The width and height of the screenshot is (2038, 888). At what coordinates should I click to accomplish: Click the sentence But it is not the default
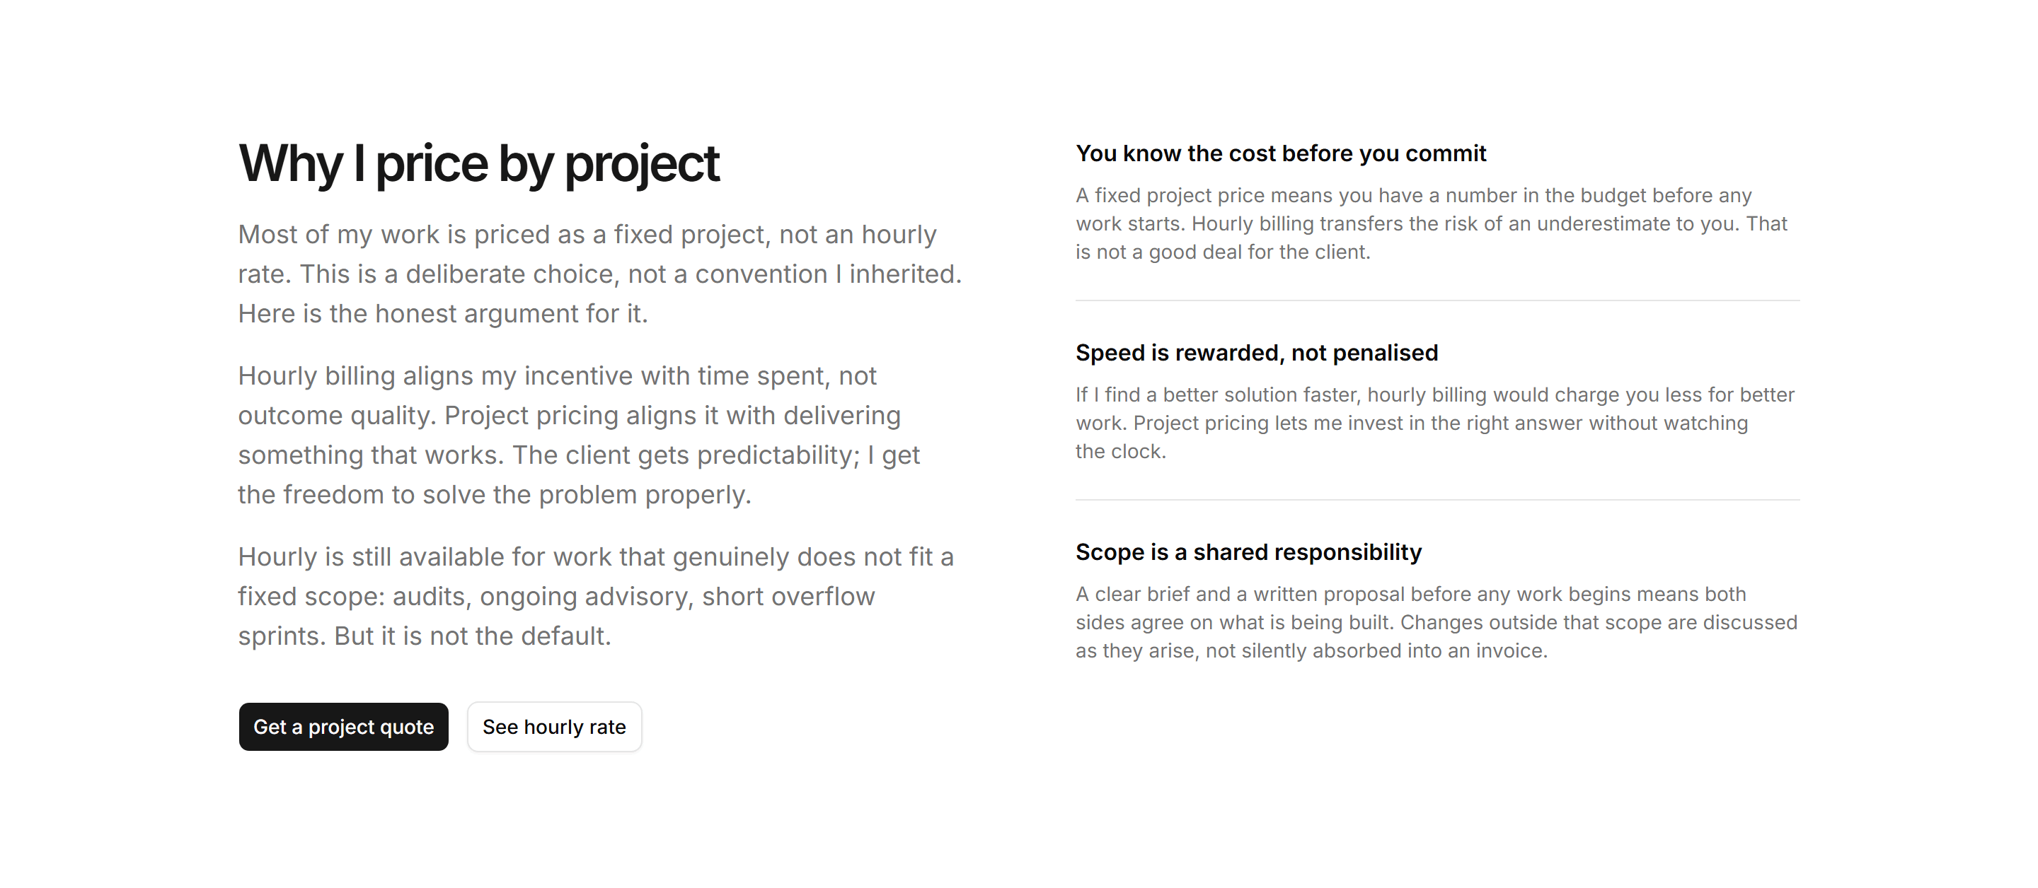472,636
